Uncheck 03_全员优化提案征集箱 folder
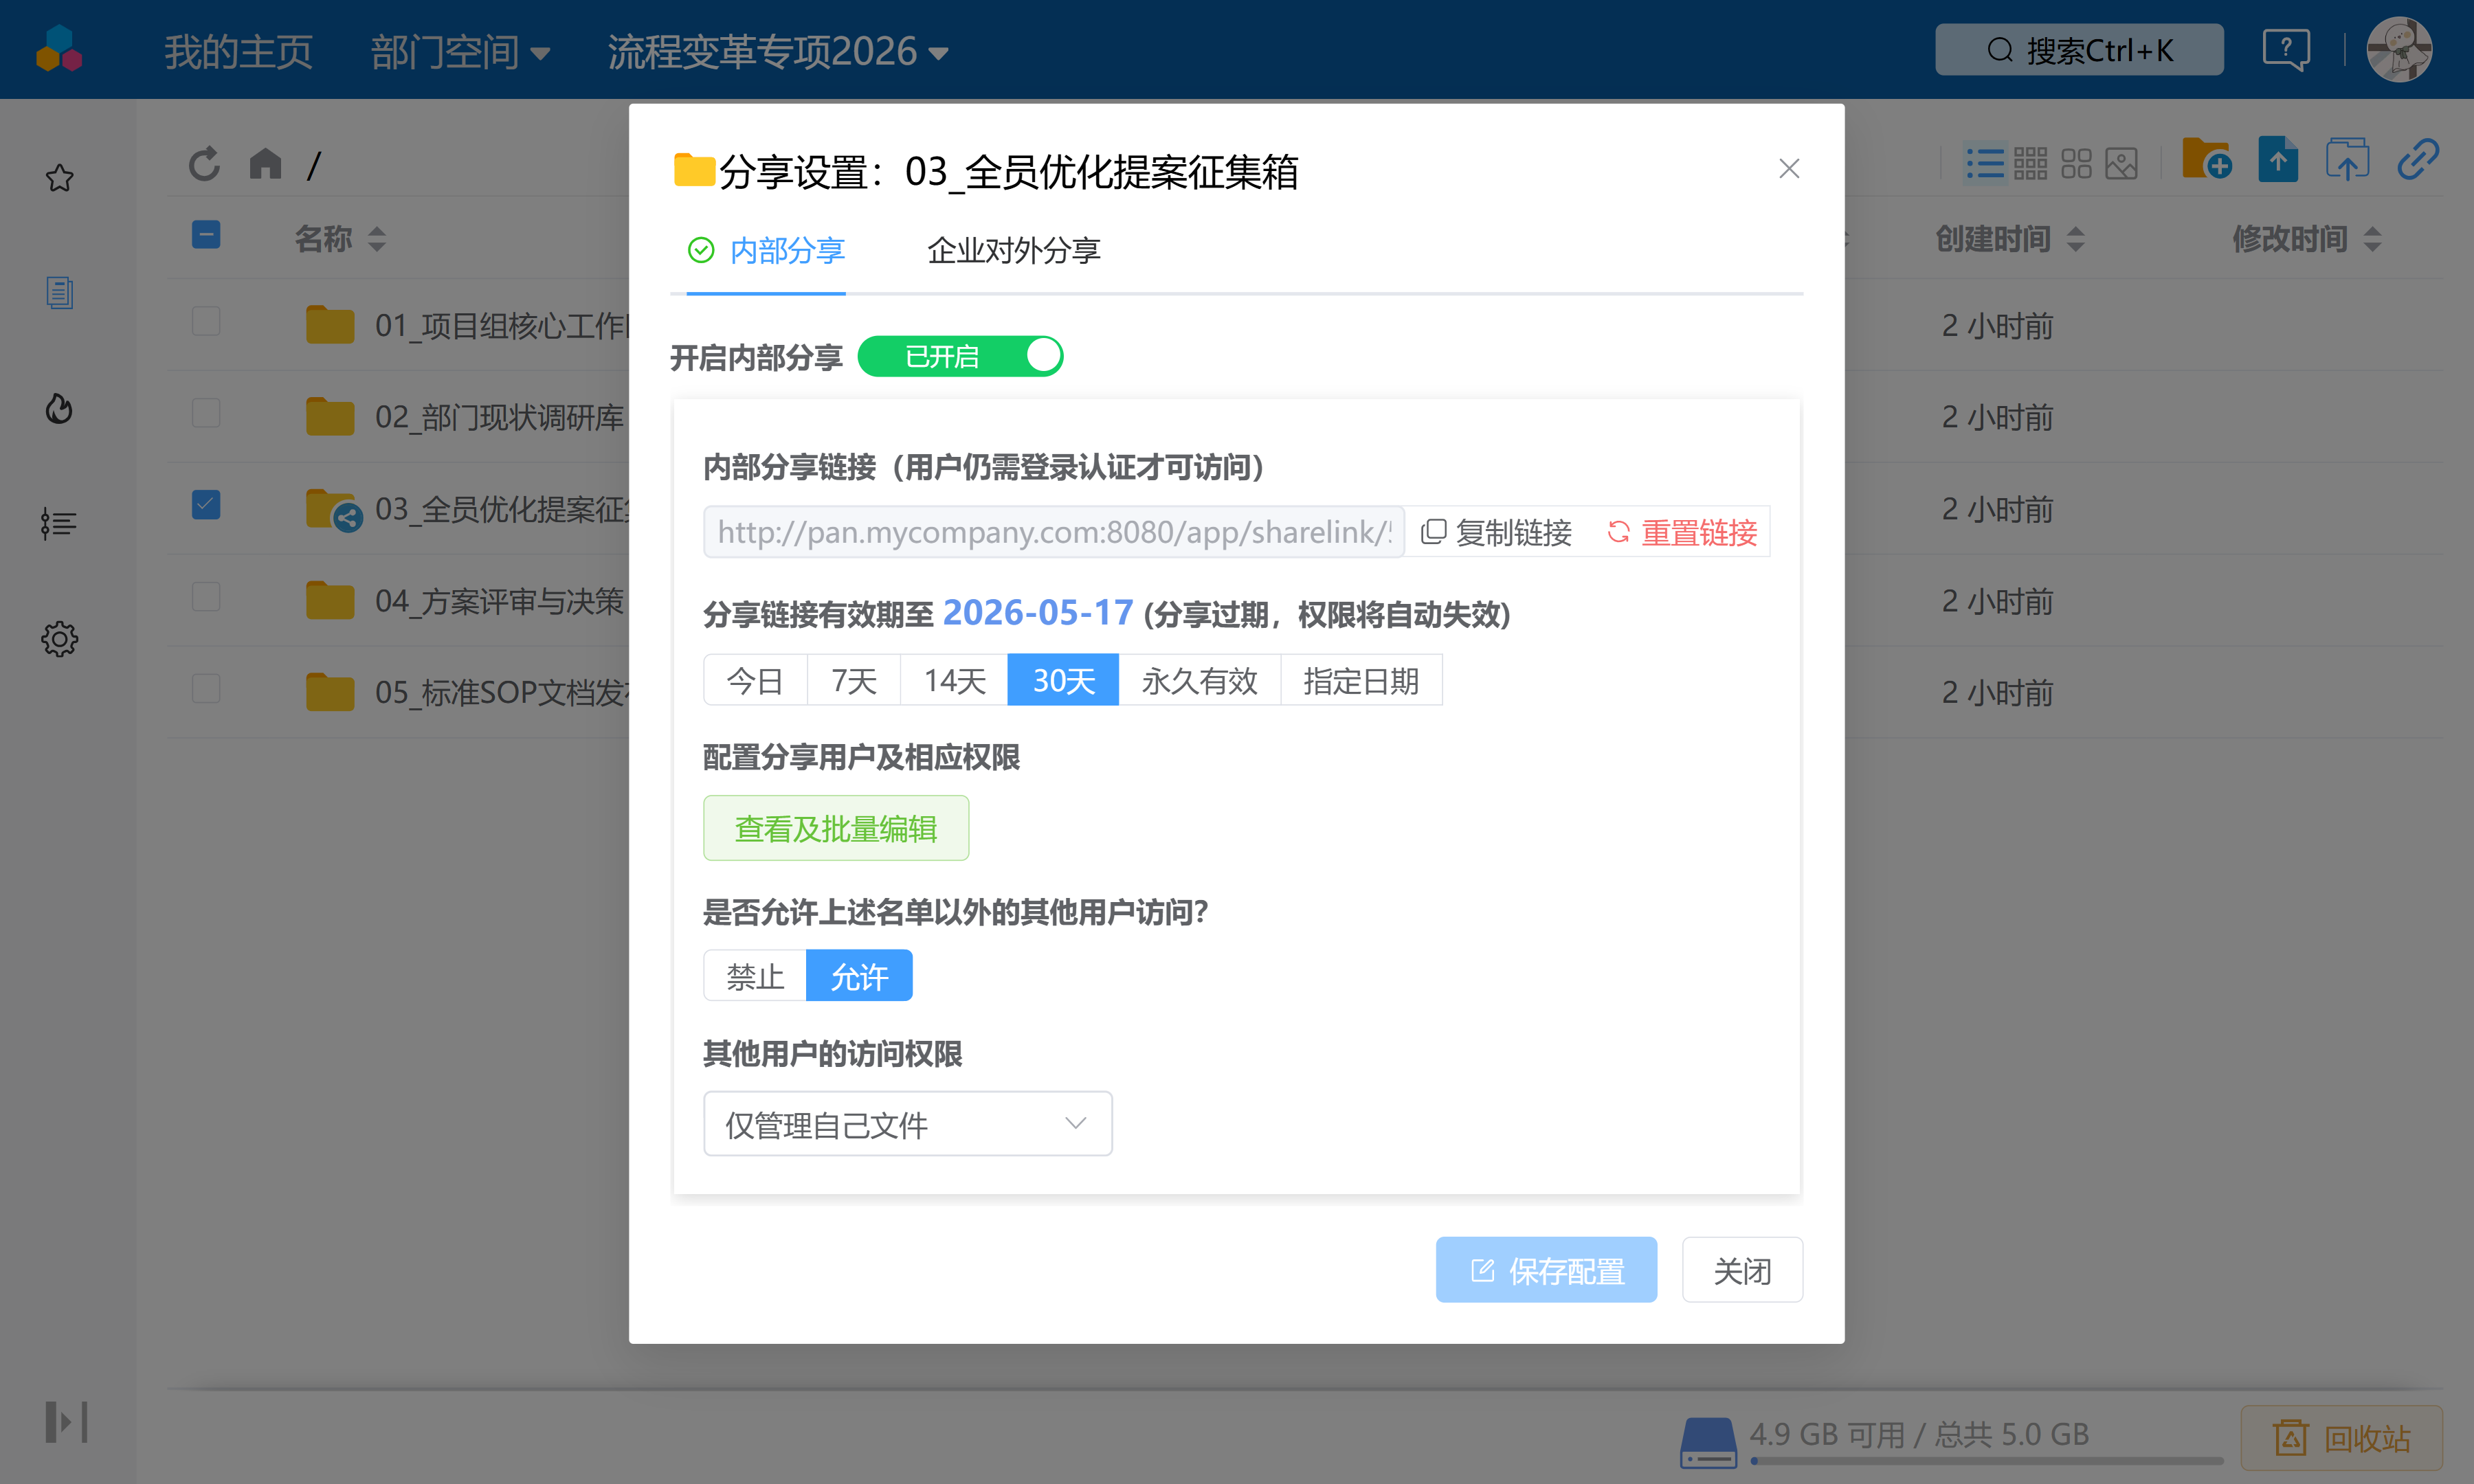2474x1484 pixels. pyautogui.click(x=205, y=506)
